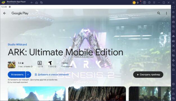The width and height of the screenshot is (176, 101).
Task: Open BlueStacks help question icon
Action: pos(149,3)
